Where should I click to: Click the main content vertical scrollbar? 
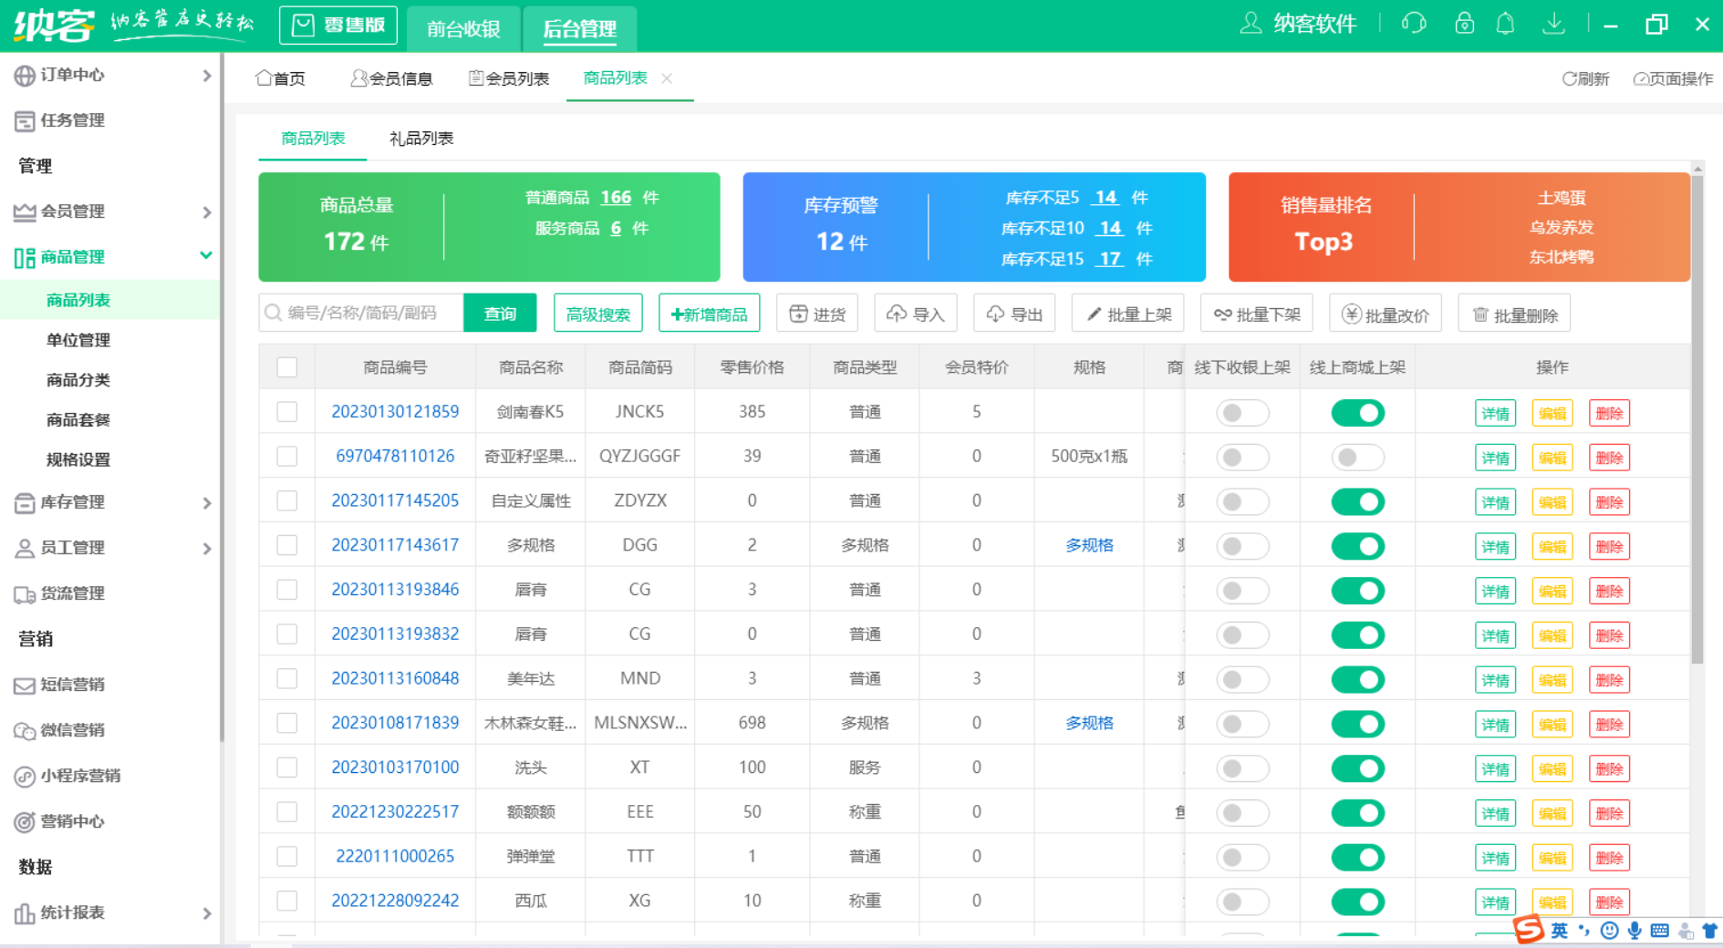[1697, 419]
